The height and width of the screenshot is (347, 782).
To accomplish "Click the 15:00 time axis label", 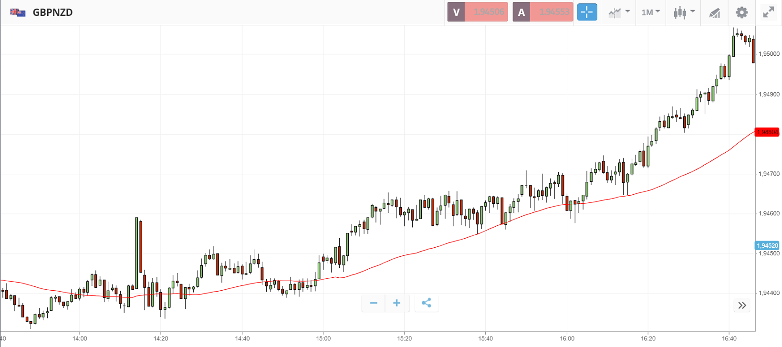I will pyautogui.click(x=323, y=339).
